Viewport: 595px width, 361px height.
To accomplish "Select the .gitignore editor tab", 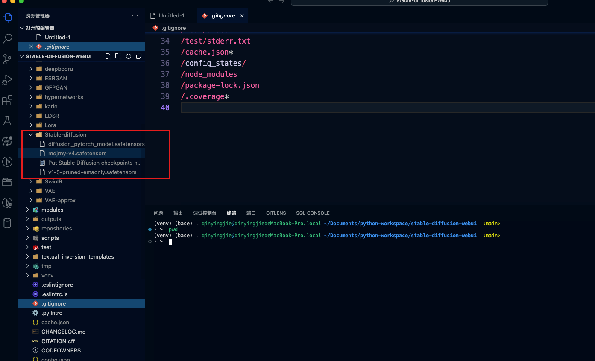I will click(x=222, y=16).
